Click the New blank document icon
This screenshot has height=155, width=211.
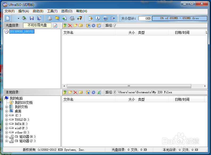[x=8, y=18]
